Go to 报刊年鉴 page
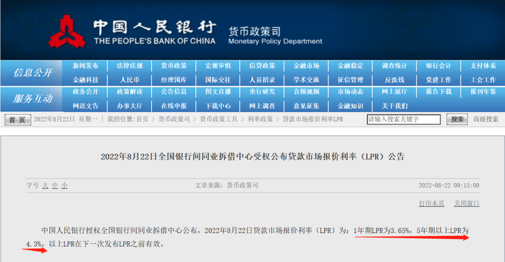This screenshot has width=505, height=262. pos(483,92)
